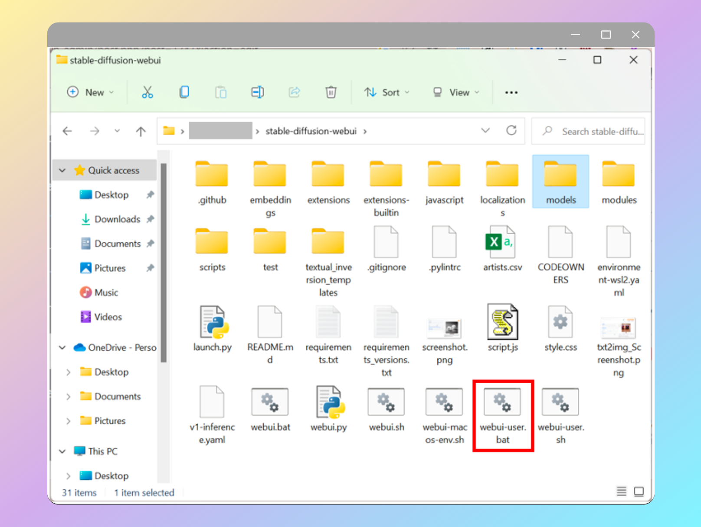
Task: Open the launch.py Python file
Action: (x=212, y=323)
